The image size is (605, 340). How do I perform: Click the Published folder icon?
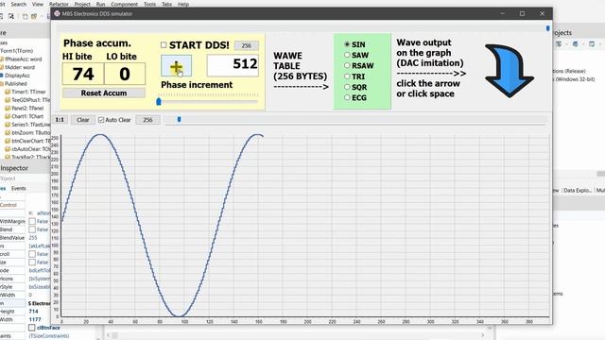coord(2,84)
